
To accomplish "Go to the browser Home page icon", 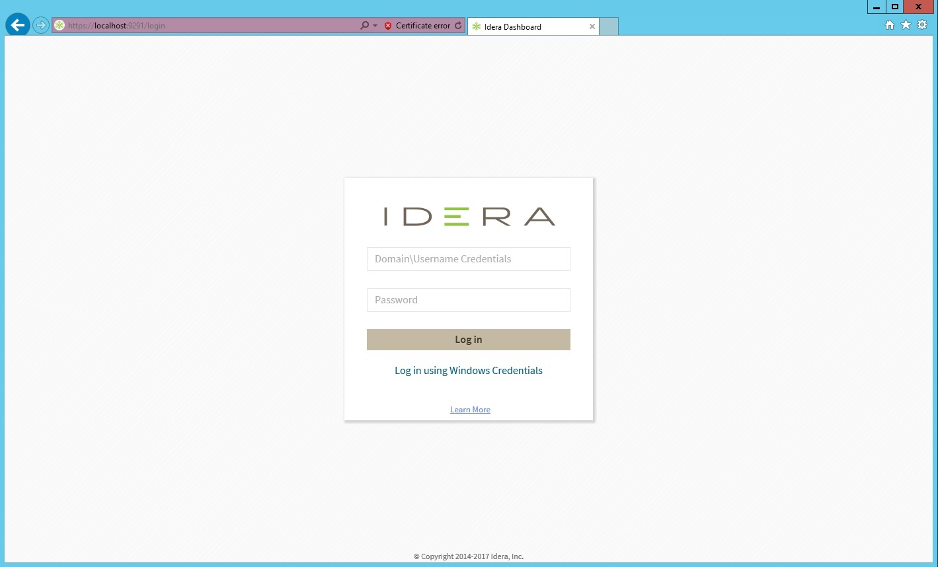I will point(889,25).
